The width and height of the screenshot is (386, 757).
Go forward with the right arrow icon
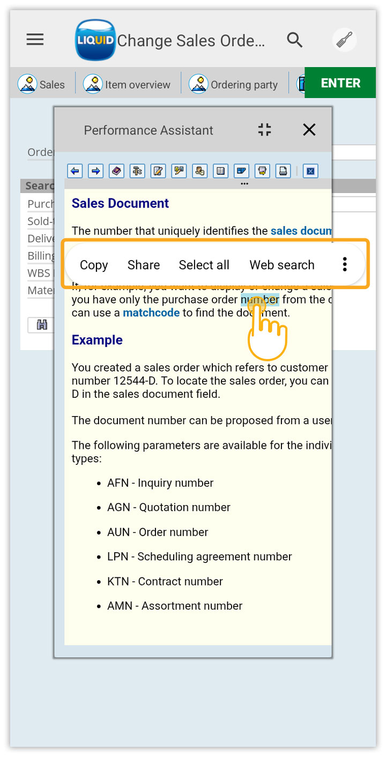click(95, 171)
